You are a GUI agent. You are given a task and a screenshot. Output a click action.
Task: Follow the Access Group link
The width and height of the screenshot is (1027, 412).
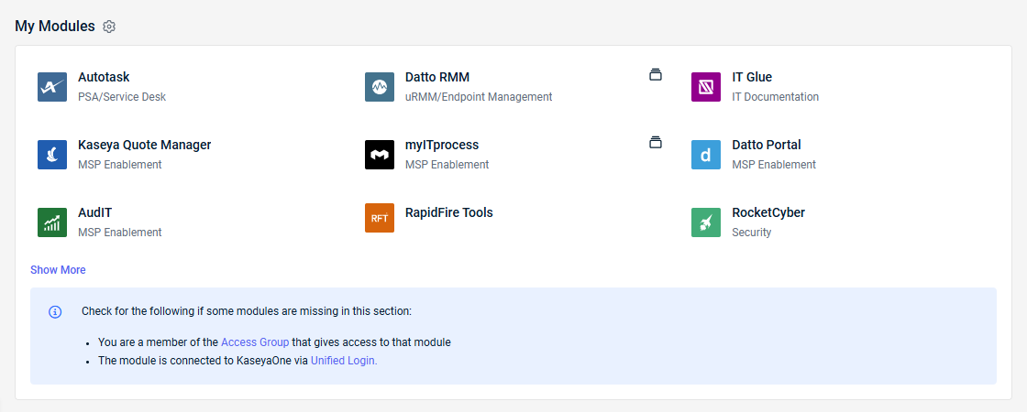[x=255, y=342]
